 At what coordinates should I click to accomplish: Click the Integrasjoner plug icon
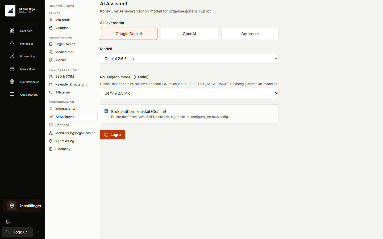point(51,109)
